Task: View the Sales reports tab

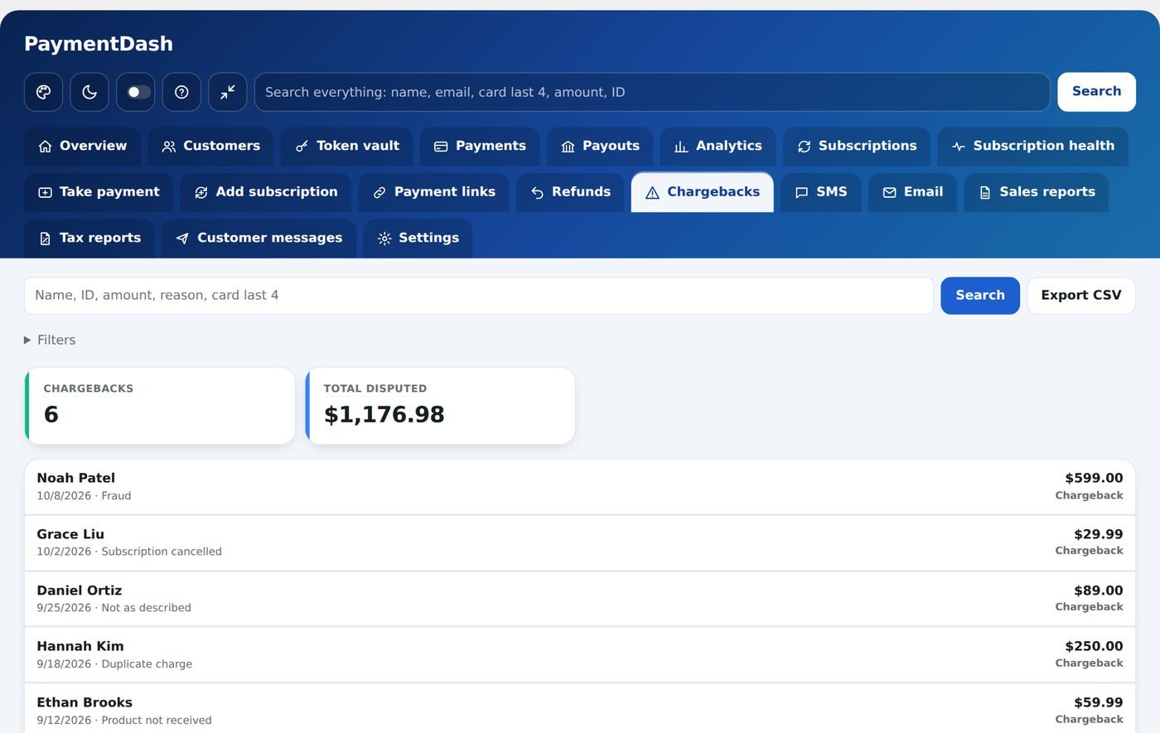Action: 1037,192
